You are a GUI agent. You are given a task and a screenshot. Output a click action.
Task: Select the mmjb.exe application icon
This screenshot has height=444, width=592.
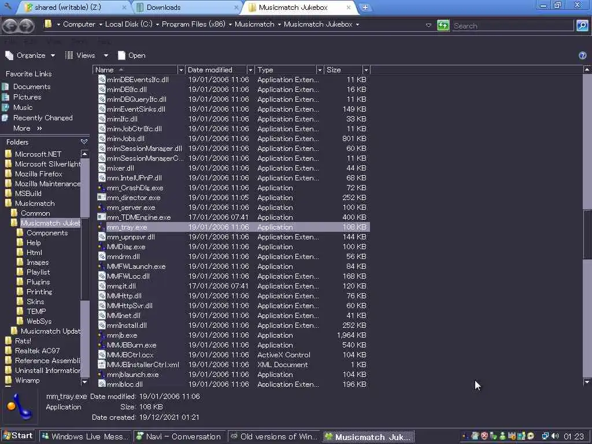click(102, 335)
